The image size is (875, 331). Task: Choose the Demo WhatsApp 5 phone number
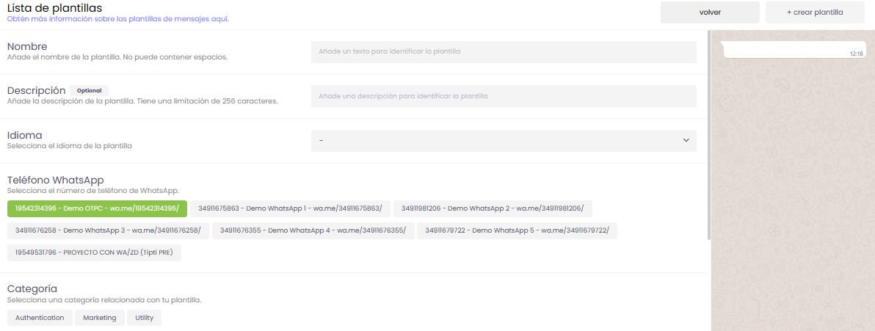(x=518, y=230)
